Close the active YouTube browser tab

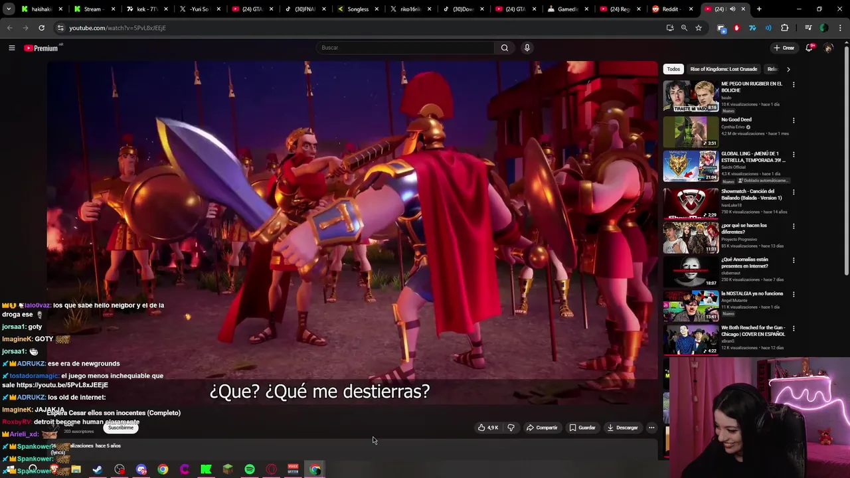tap(743, 9)
